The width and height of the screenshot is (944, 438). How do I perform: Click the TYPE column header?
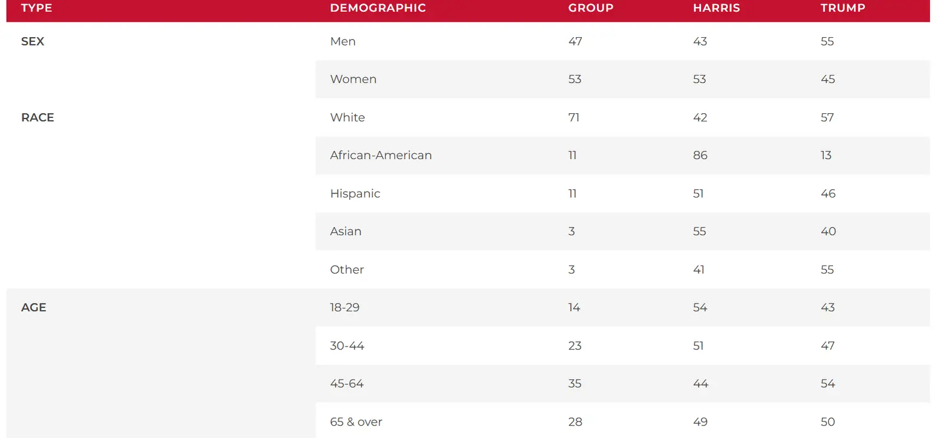click(37, 8)
